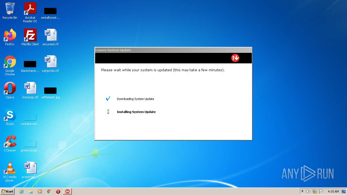The width and height of the screenshot is (347, 195).
Task: Click the Downloading System Update checkmark
Action: pos(108,99)
